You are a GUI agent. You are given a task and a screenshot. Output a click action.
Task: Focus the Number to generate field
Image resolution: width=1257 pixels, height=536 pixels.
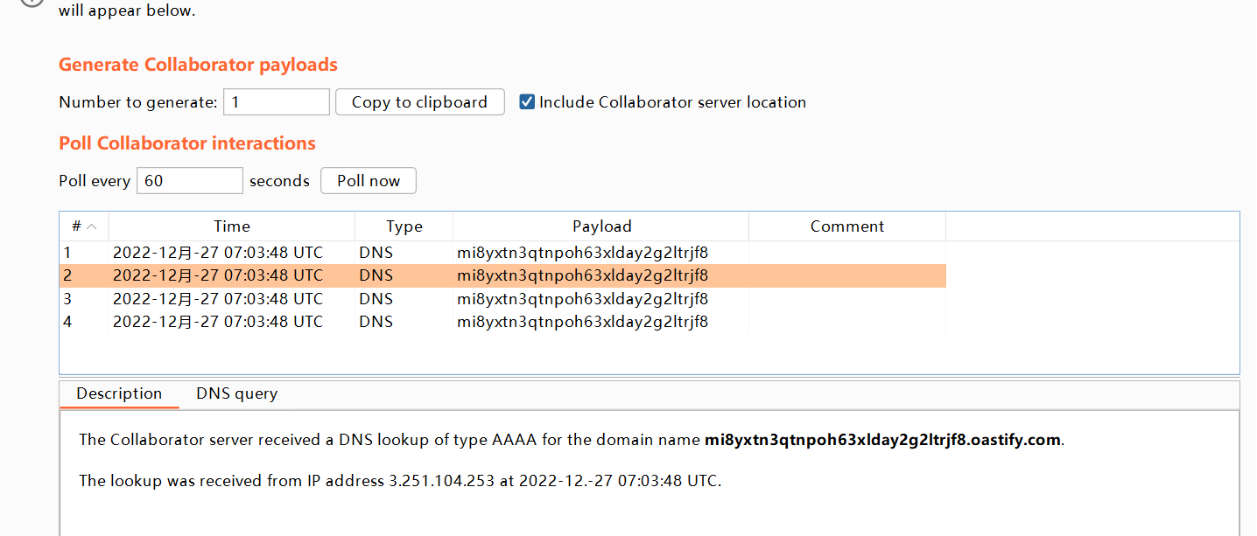pos(276,102)
